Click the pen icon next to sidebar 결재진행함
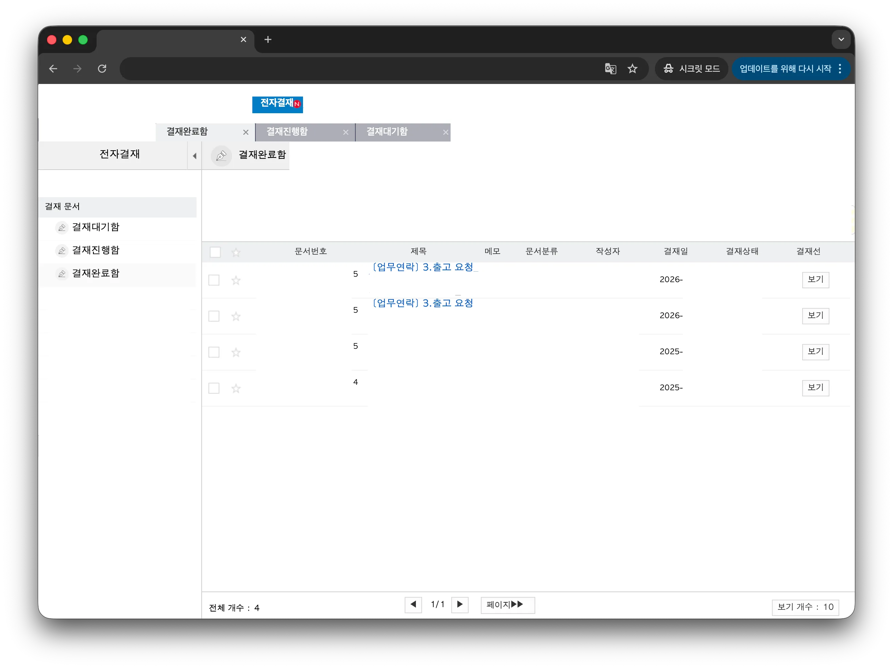This screenshot has height=669, width=893. 62,250
